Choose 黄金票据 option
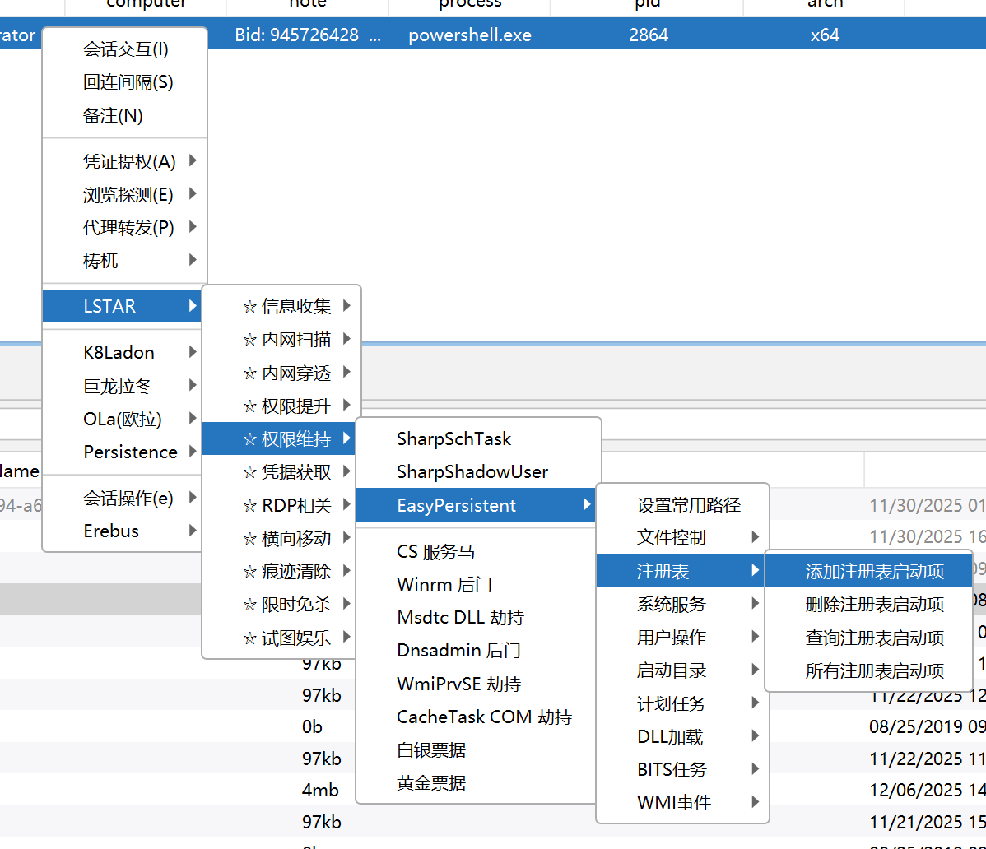This screenshot has height=849, width=986. [476, 784]
